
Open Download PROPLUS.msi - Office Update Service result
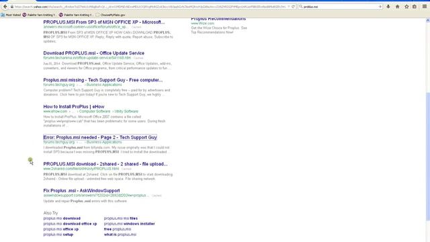click(x=94, y=53)
